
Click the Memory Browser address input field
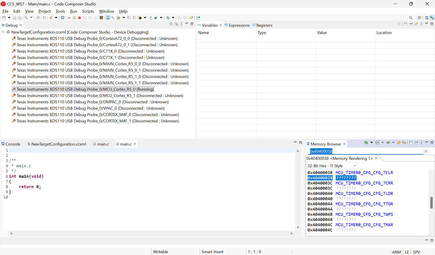point(366,151)
